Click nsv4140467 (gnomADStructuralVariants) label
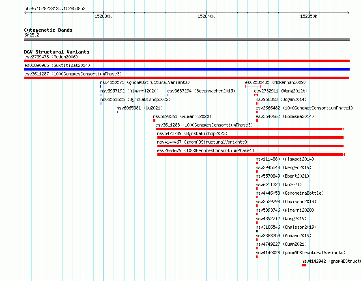Image resolution: width=361 pixels, height=281 pixels. coord(202,142)
